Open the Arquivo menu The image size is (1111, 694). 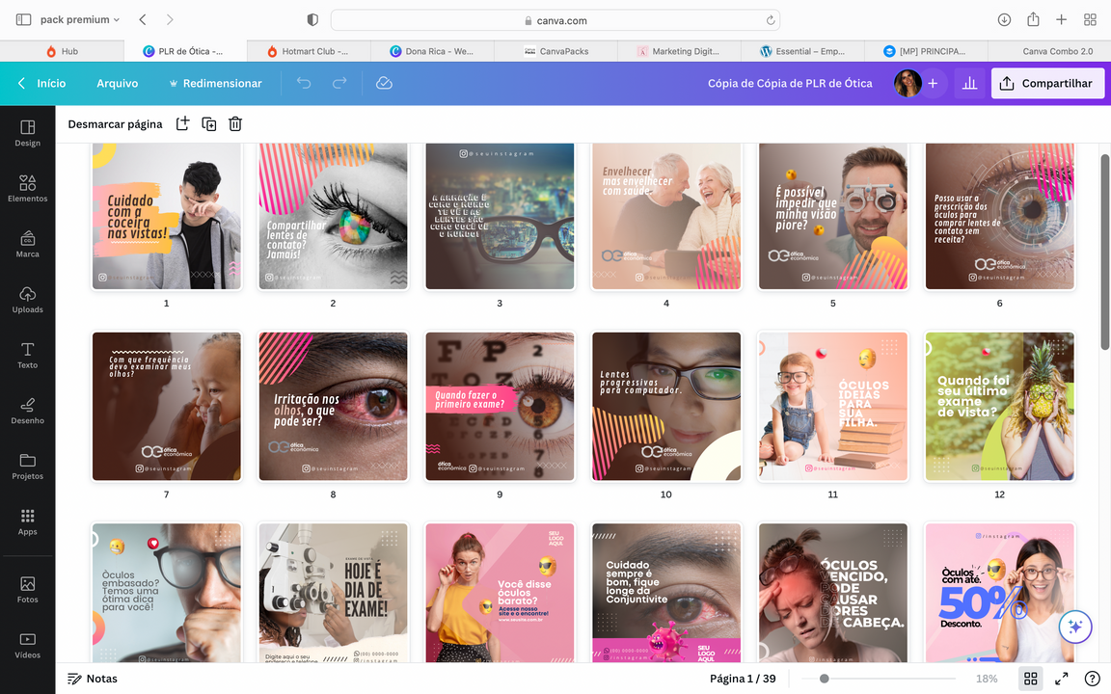tap(117, 84)
